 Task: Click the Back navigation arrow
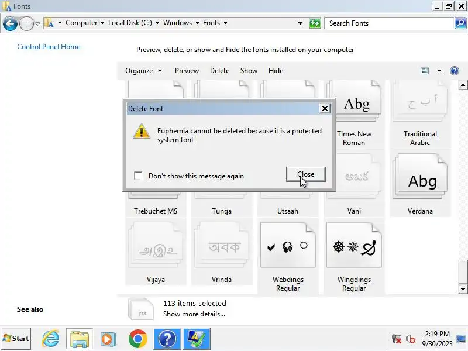[10, 23]
